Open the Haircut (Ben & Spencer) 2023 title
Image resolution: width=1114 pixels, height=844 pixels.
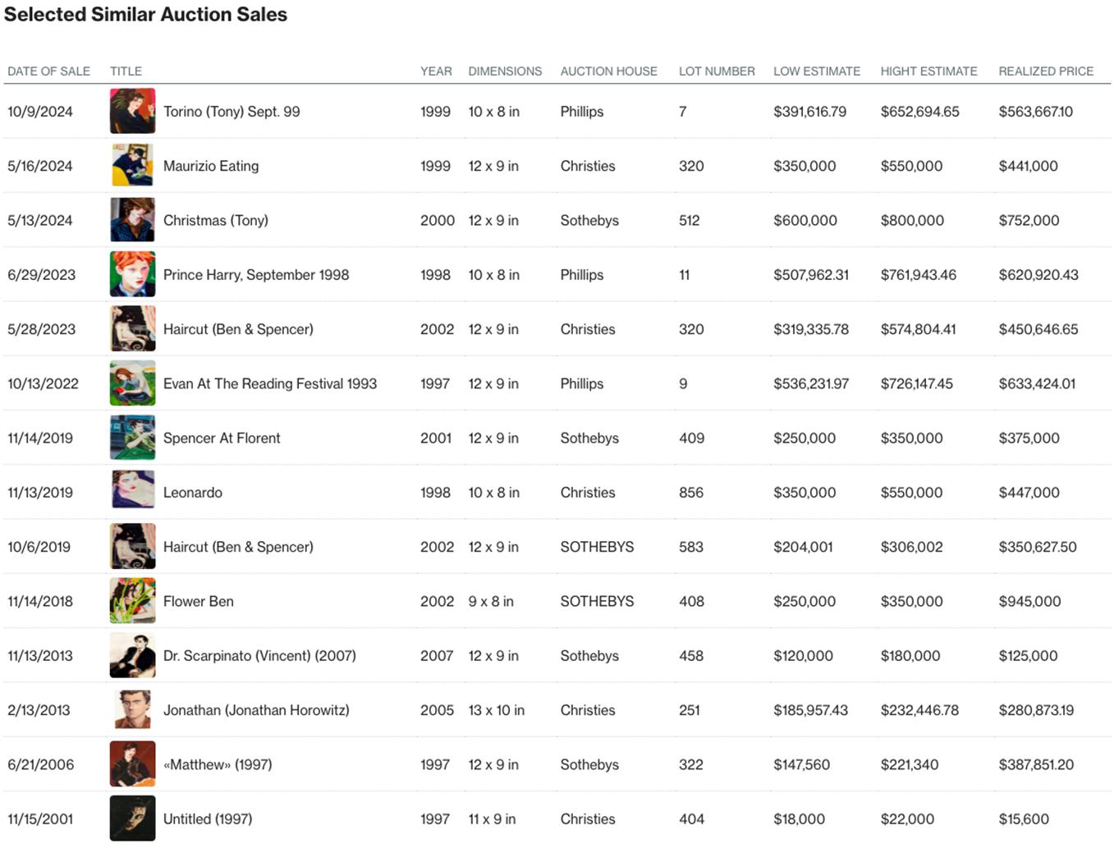(238, 329)
